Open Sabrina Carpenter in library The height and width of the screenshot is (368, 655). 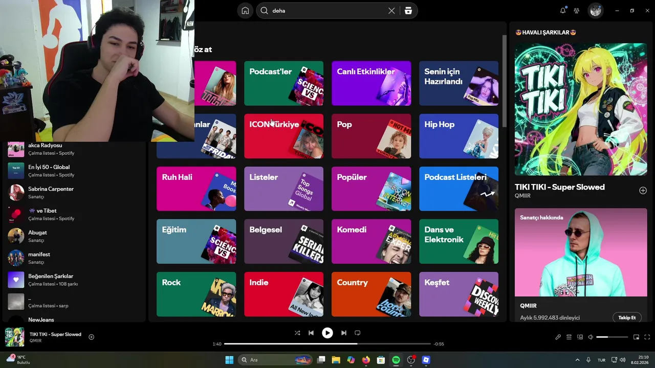coord(74,193)
